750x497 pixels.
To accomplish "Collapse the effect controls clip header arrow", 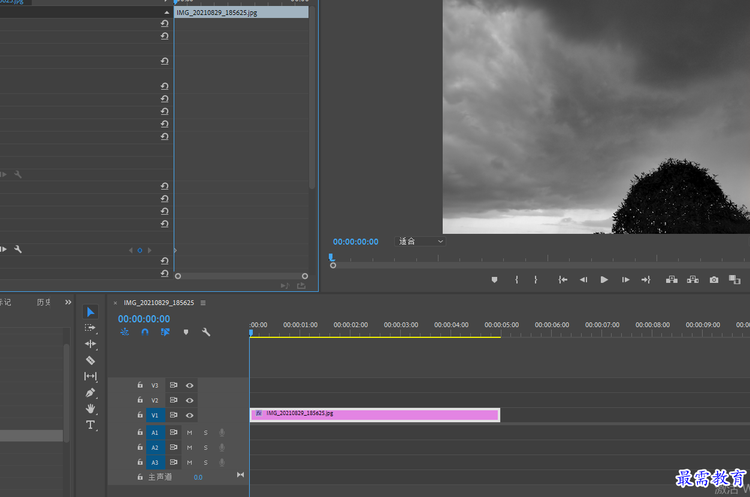I will (167, 13).
